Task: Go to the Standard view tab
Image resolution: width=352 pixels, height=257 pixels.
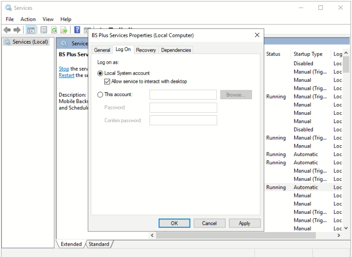Action: pos(99,244)
